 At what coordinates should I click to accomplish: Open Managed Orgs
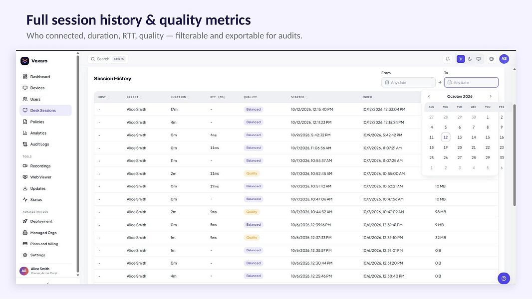click(x=45, y=233)
